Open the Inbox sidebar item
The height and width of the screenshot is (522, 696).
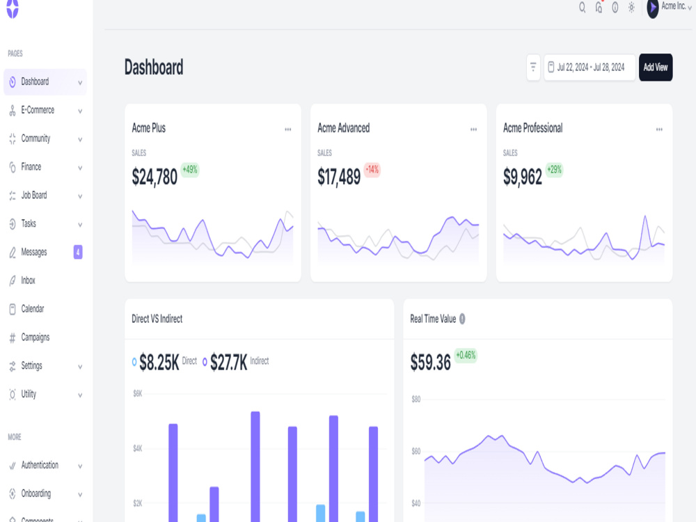45,280
